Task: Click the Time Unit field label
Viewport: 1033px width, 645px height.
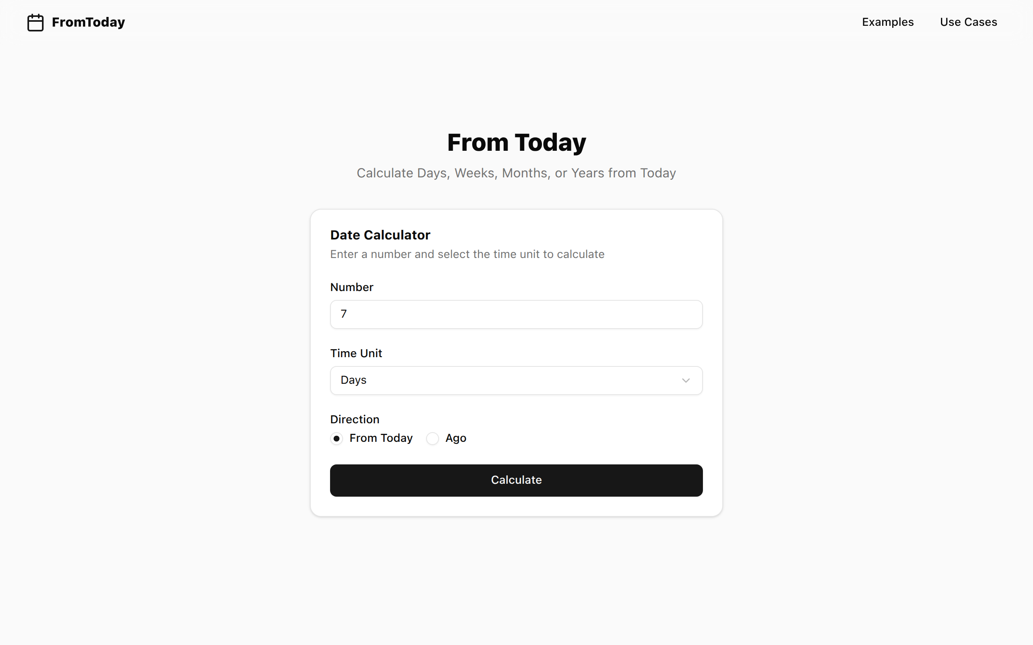Action: [x=356, y=353]
